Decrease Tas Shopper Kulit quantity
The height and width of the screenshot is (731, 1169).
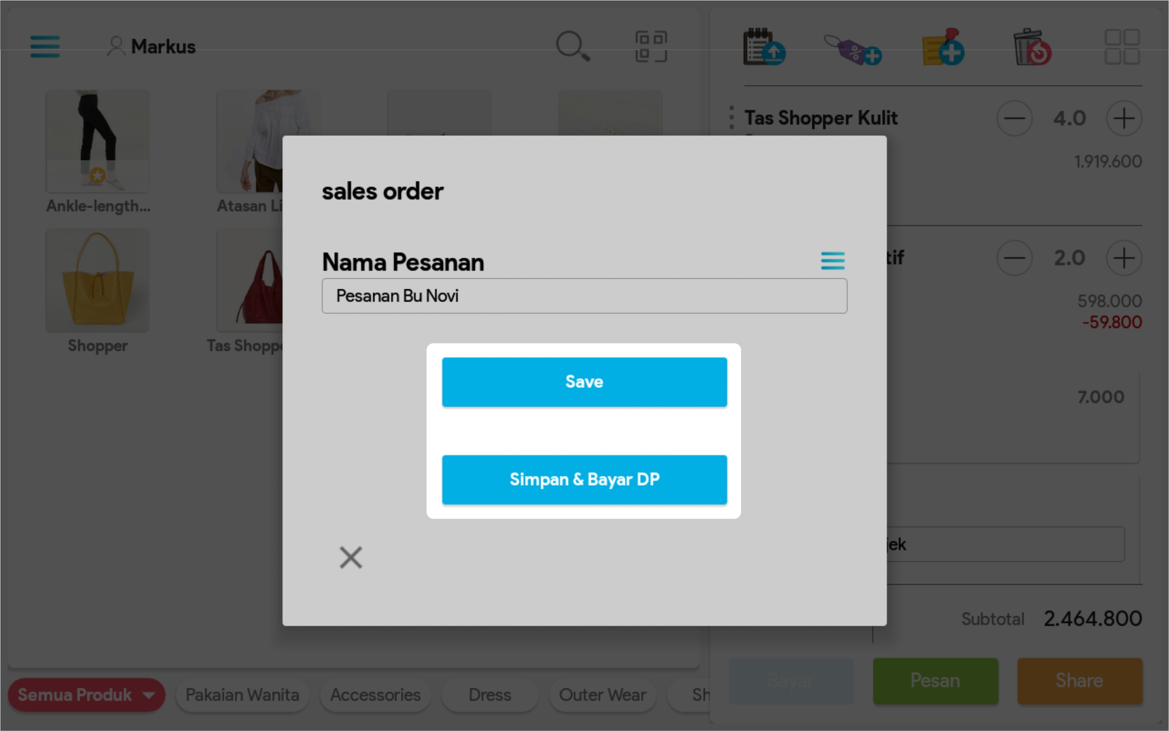pyautogui.click(x=1014, y=118)
